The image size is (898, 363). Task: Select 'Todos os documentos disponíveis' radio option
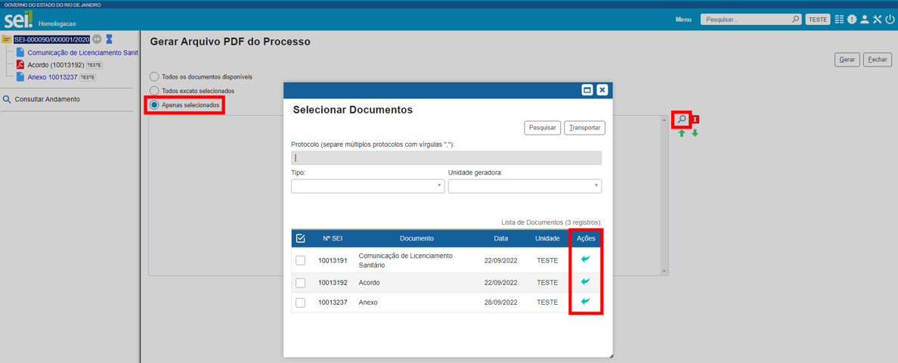[154, 76]
